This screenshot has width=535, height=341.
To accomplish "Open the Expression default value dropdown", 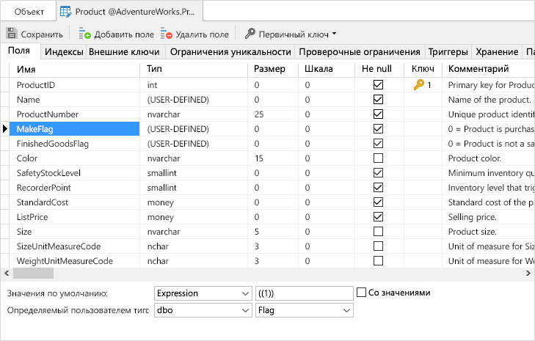I will click(x=203, y=293).
